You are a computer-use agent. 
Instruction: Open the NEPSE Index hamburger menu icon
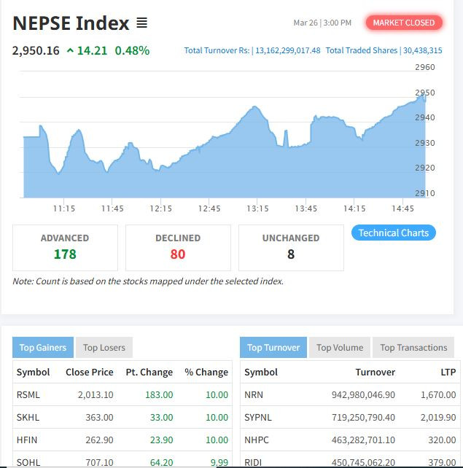coord(142,23)
